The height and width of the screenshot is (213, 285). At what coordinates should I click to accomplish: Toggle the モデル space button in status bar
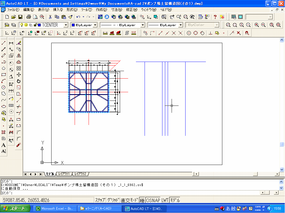point(175,200)
